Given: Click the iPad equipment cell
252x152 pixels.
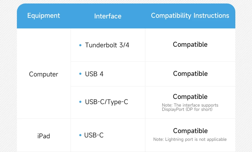Looking at the screenshot, I should coord(44,136).
